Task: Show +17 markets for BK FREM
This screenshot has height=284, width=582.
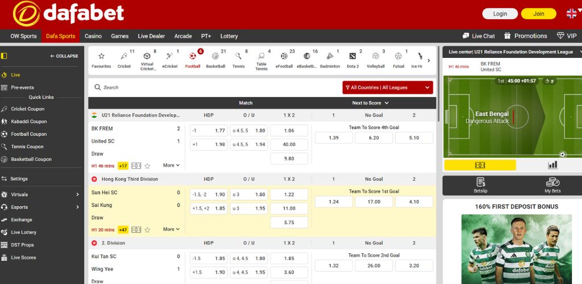Action: 123,166
